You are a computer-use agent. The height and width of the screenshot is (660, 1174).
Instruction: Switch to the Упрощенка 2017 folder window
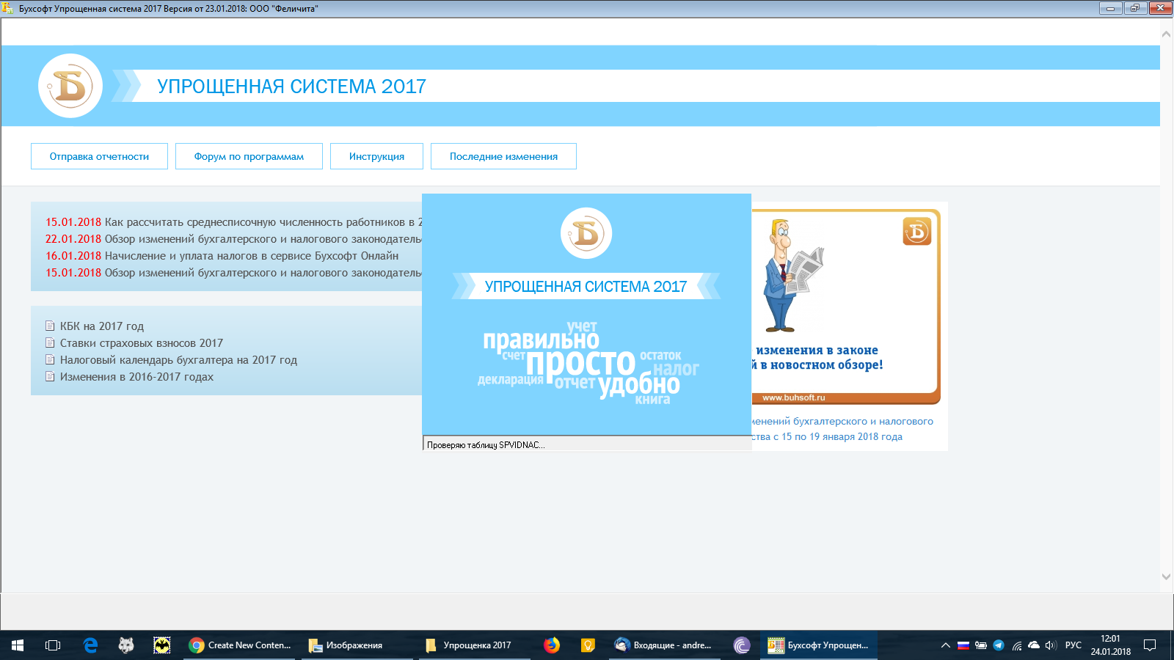(x=474, y=645)
